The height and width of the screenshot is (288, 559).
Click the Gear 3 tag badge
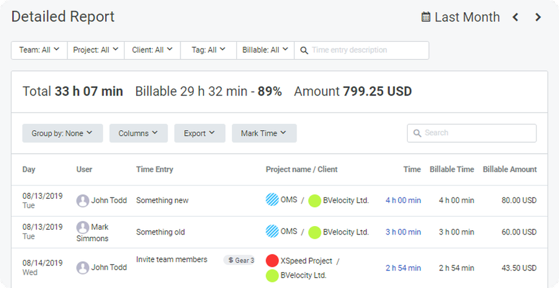pos(240,260)
